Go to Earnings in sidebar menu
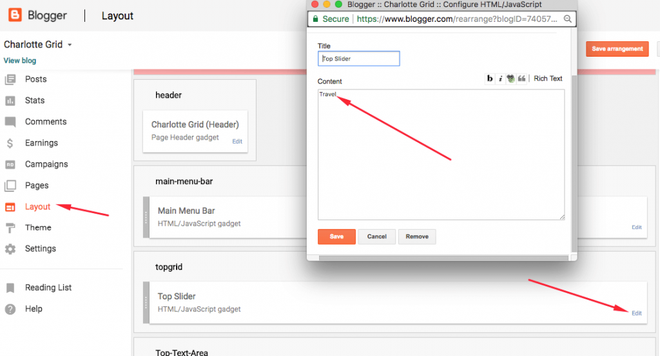 [x=41, y=143]
